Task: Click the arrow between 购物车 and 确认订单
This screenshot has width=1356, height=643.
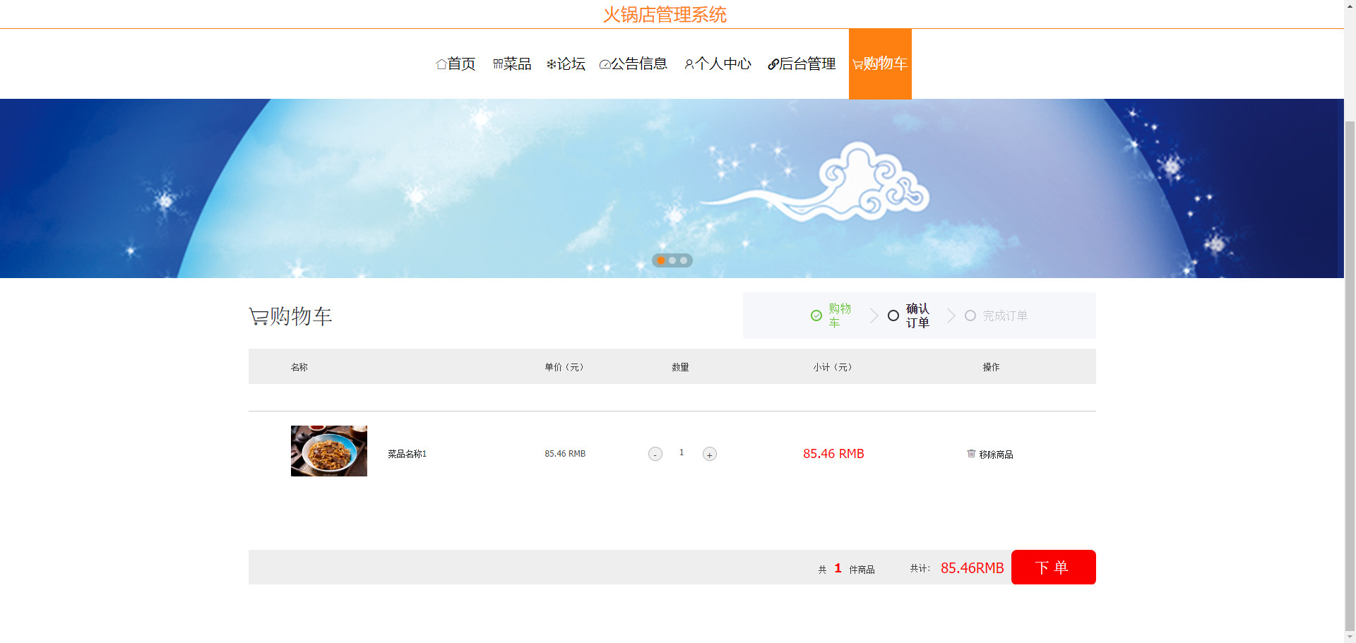Action: pyautogui.click(x=874, y=316)
